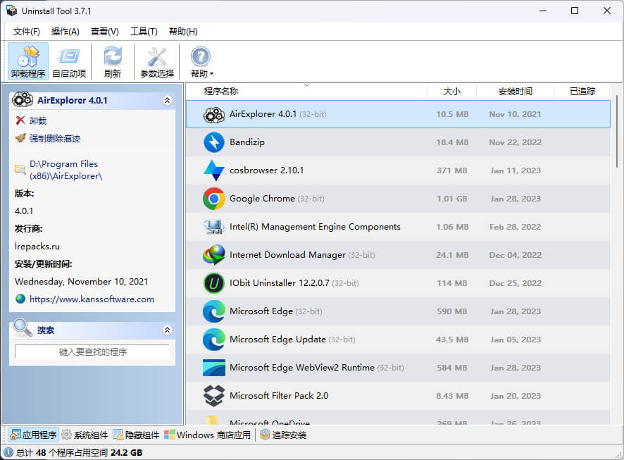
Task: Collapse the 搜索 search panel
Action: (x=167, y=329)
